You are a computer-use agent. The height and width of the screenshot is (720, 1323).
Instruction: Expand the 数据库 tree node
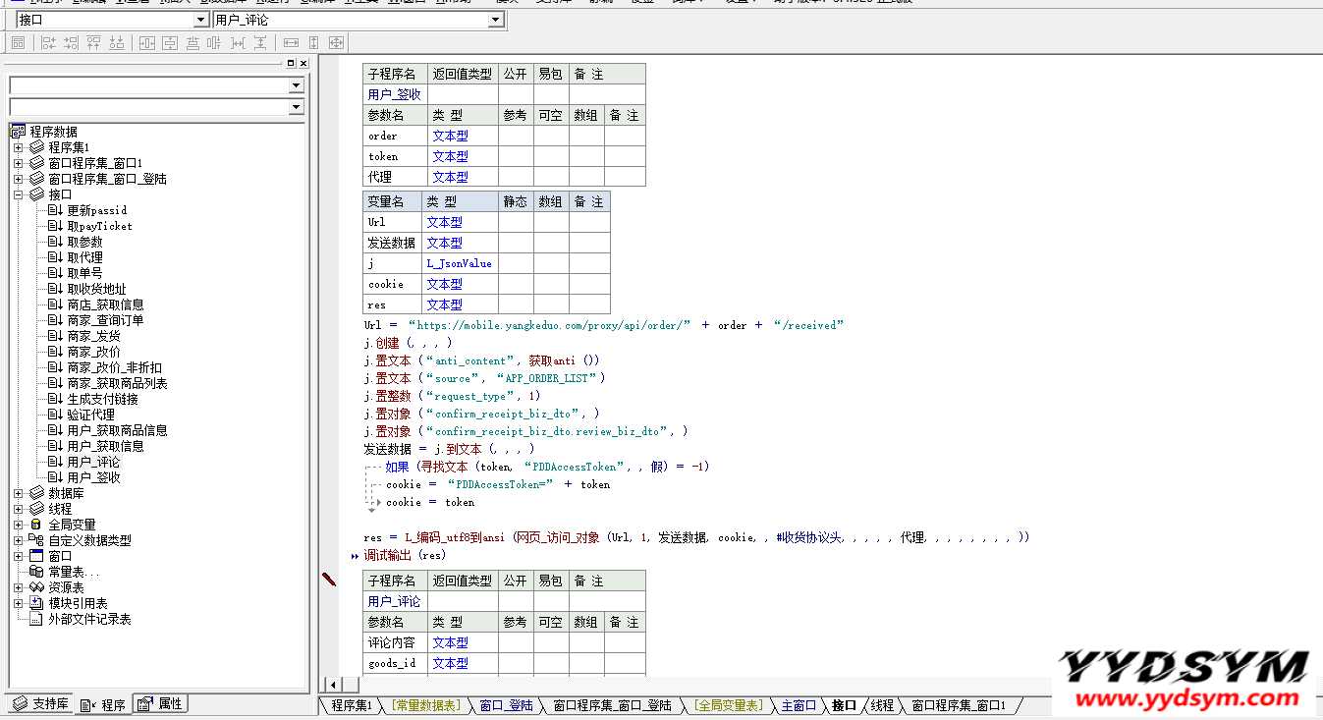[16, 493]
